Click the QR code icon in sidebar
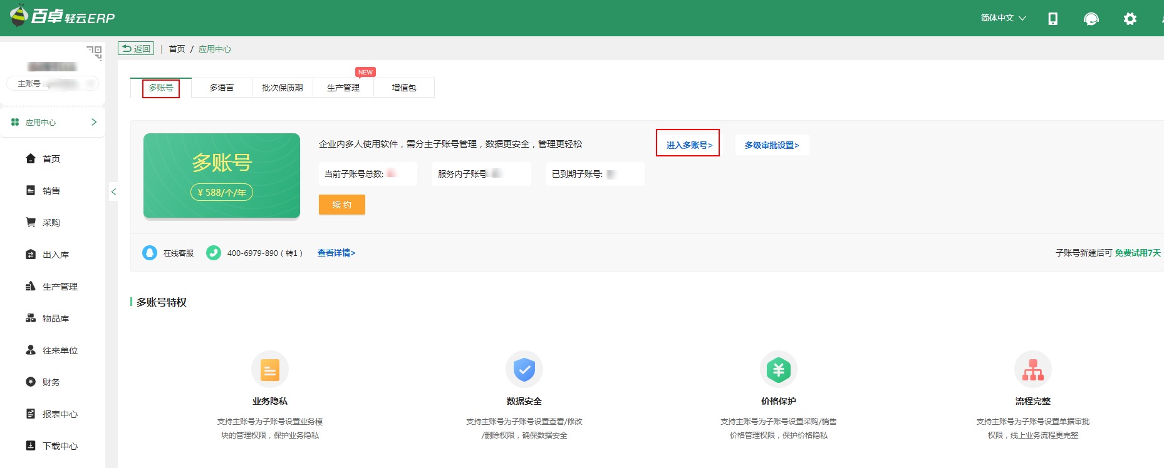Screen dimensions: 1164x468 tap(94, 53)
